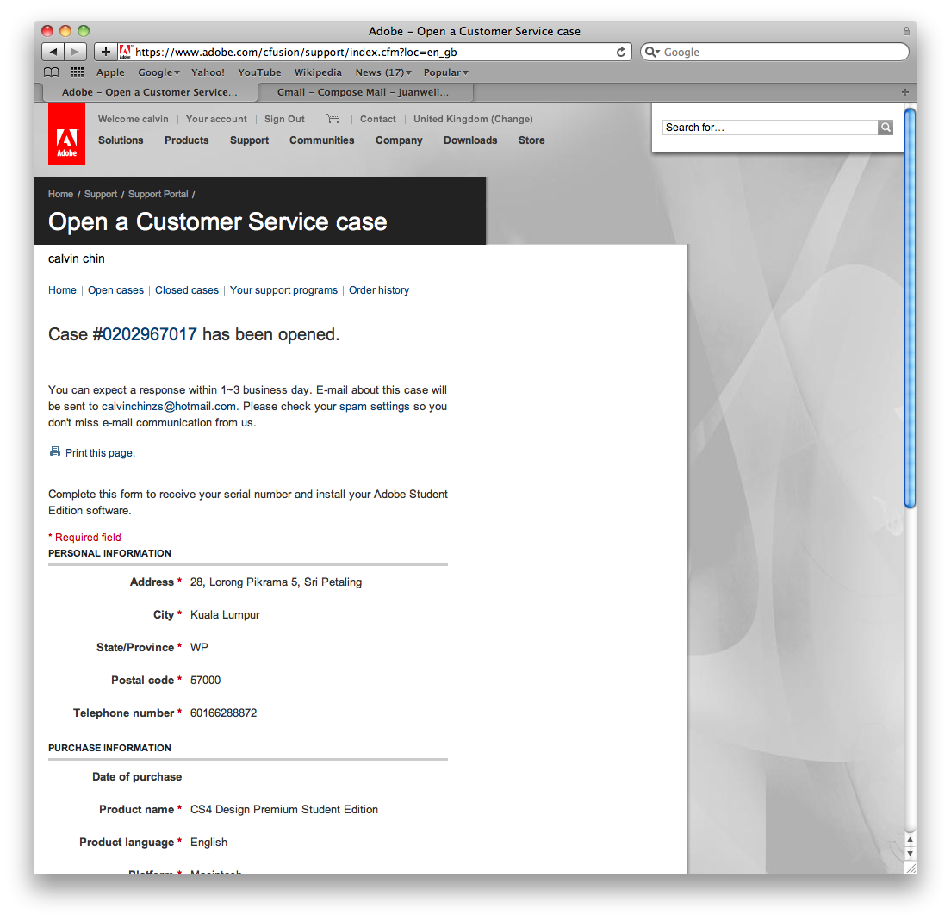The width and height of the screenshot is (951, 921).
Task: Click the scrollbar down arrow
Action: [x=910, y=854]
